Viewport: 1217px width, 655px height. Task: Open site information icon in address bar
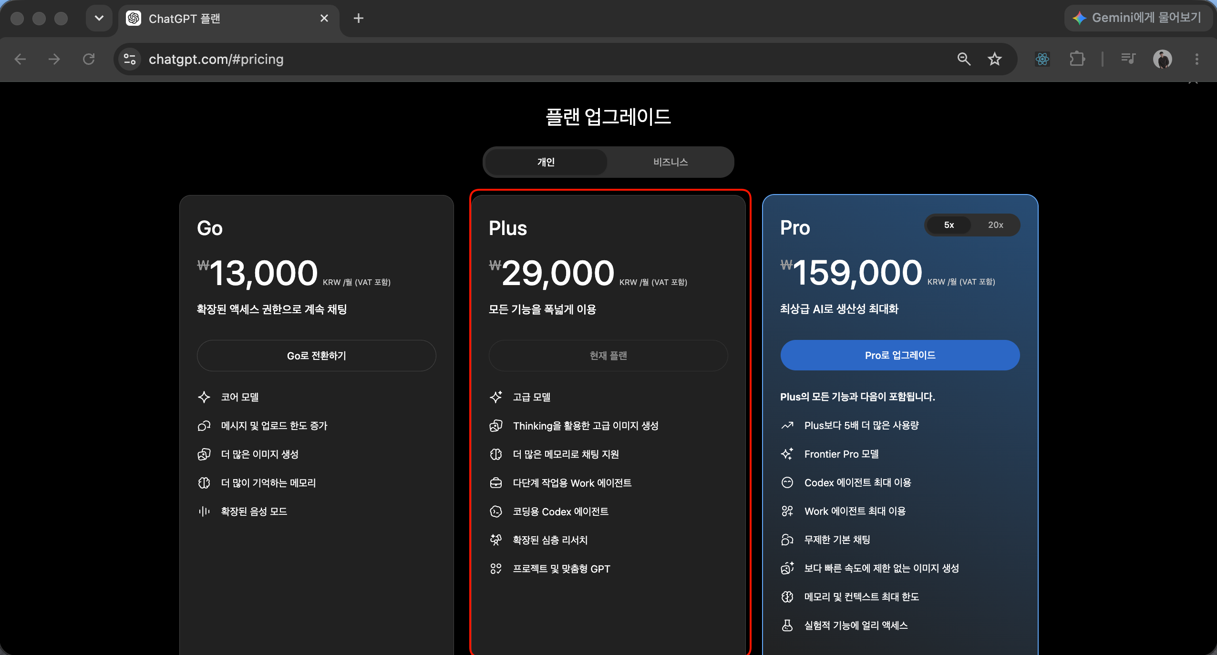click(x=130, y=59)
